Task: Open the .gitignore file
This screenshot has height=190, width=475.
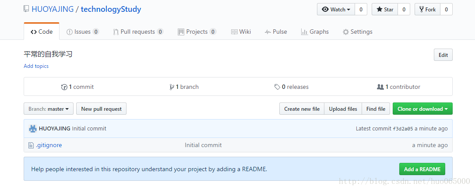Action: pos(49,145)
